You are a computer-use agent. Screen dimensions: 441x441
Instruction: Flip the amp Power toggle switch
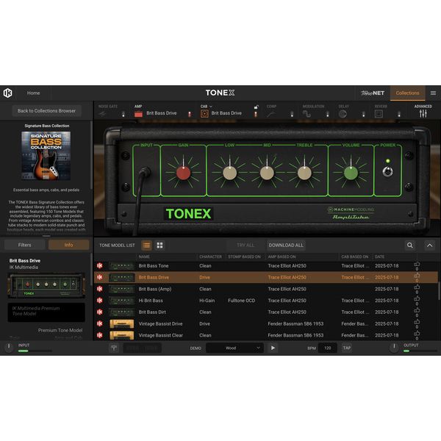[387, 171]
